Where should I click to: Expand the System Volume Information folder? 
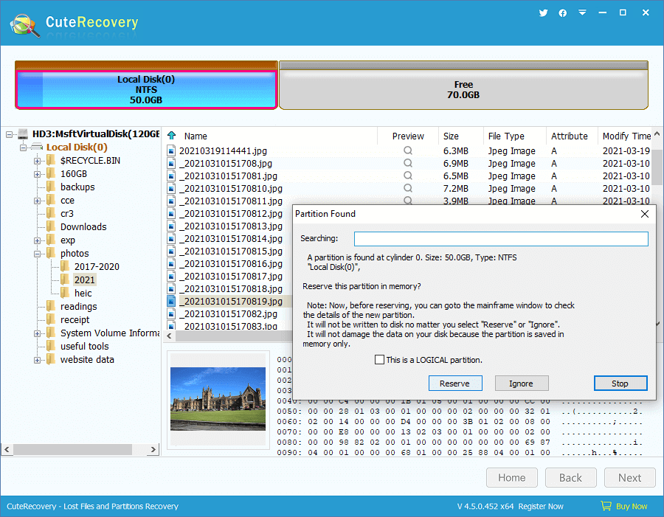click(x=38, y=333)
